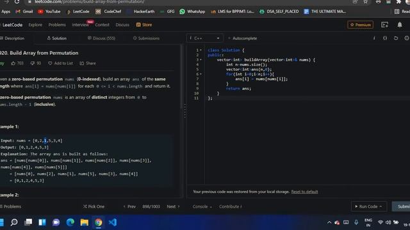Open THE ULTIMATE MA... bookmark

(x=325, y=11)
